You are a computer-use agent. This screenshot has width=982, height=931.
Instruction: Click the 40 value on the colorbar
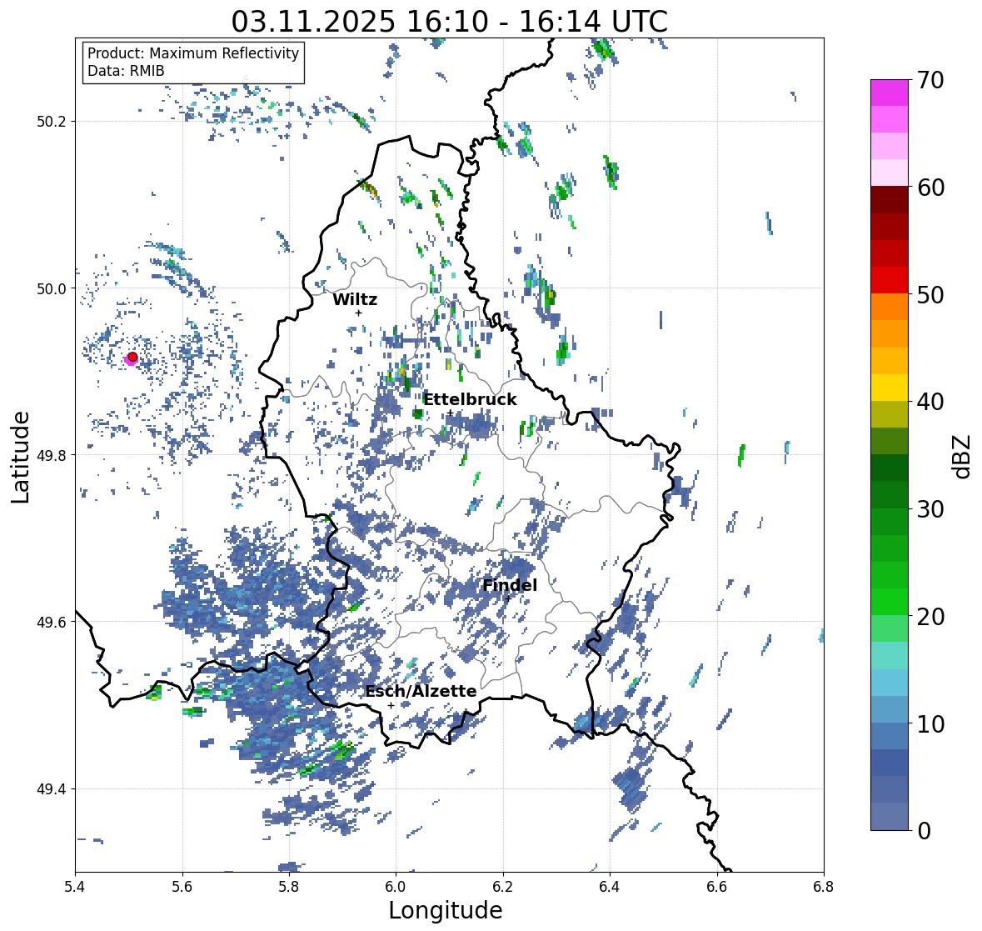(930, 402)
